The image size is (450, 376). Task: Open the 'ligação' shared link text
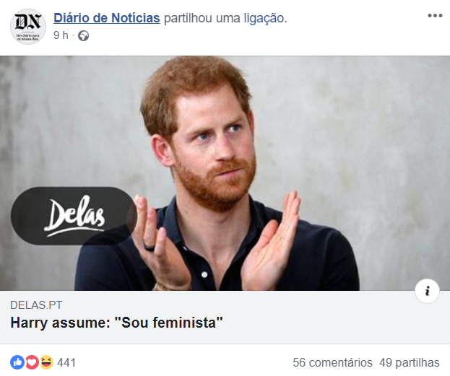tap(264, 18)
